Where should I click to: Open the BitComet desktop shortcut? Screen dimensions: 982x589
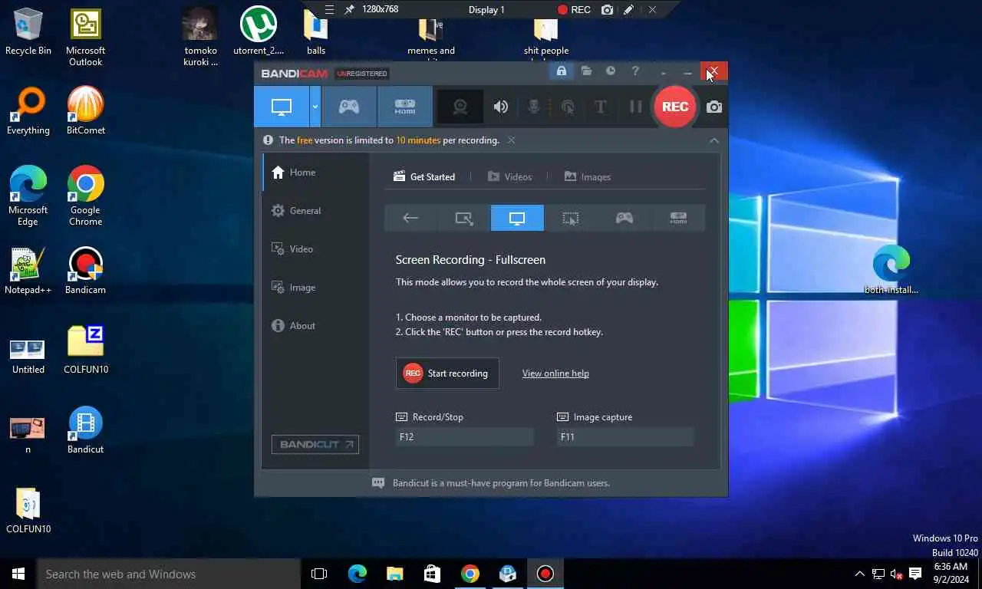point(86,111)
